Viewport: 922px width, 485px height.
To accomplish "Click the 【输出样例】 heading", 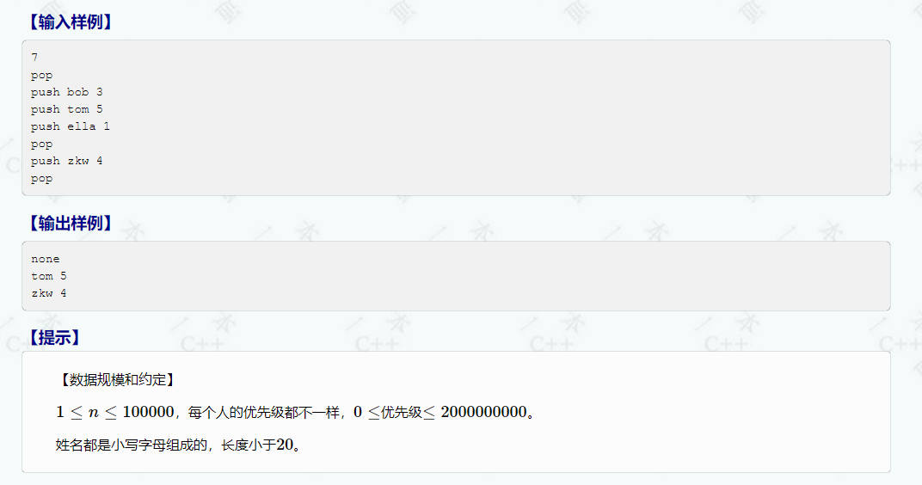I will tap(70, 224).
